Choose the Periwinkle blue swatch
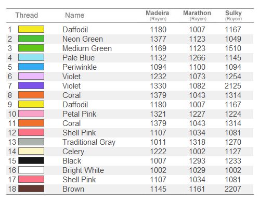This screenshot has width=260, height=200. click(31, 67)
